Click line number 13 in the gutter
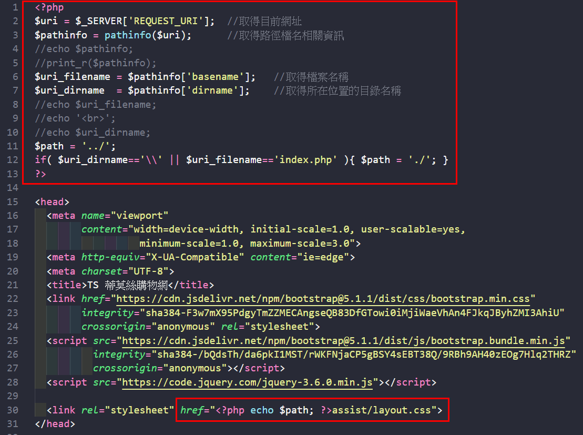The height and width of the screenshot is (435, 583). [x=13, y=174]
